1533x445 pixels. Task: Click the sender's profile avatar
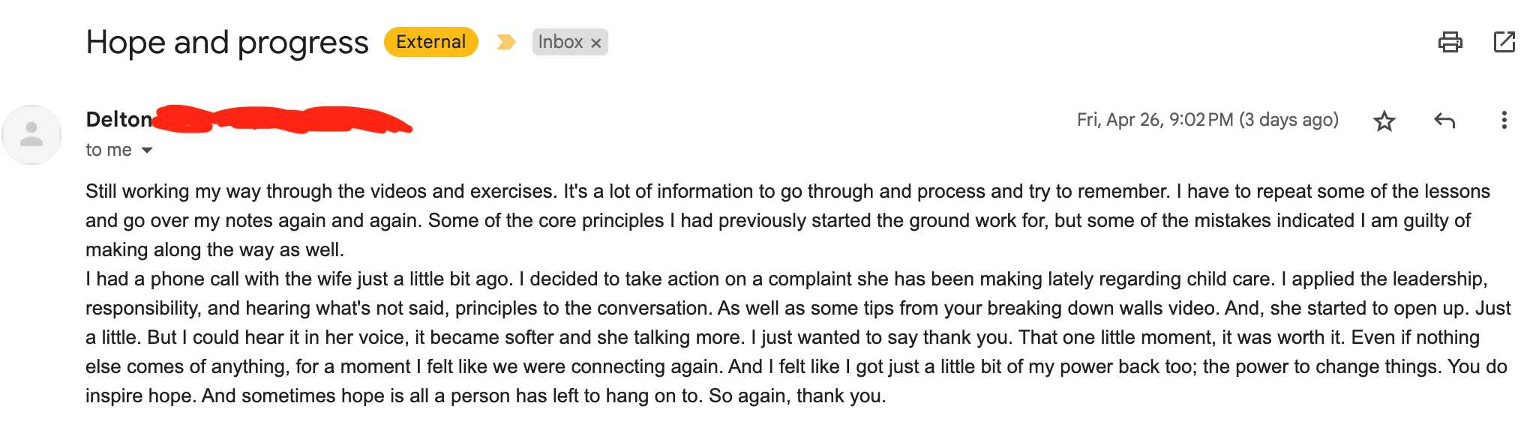click(31, 135)
